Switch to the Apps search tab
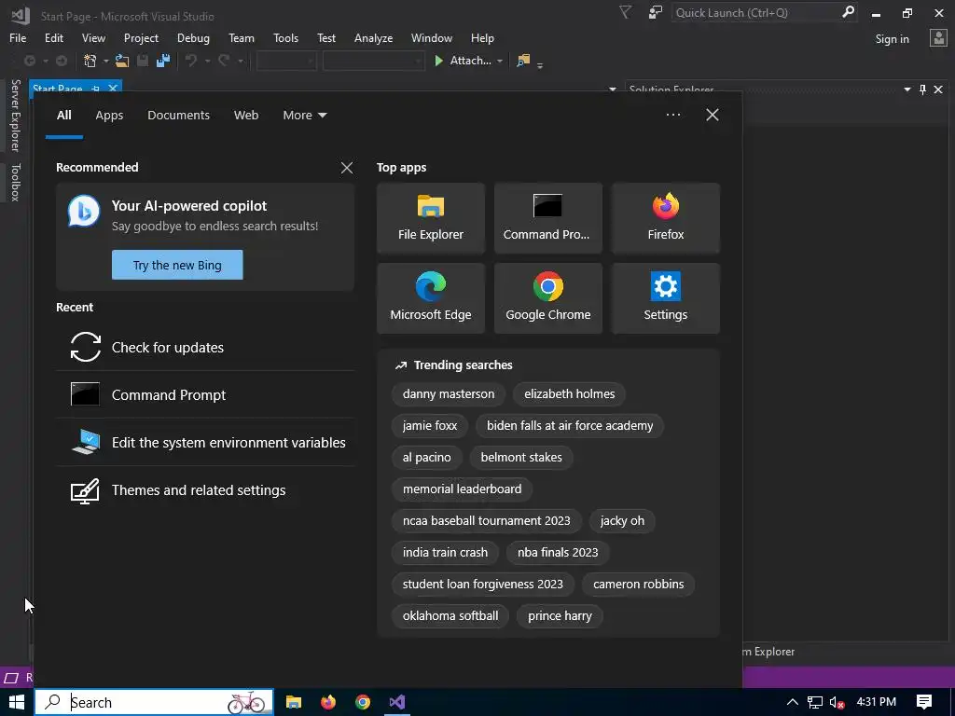Viewport: 955px width, 716px height. (x=109, y=115)
